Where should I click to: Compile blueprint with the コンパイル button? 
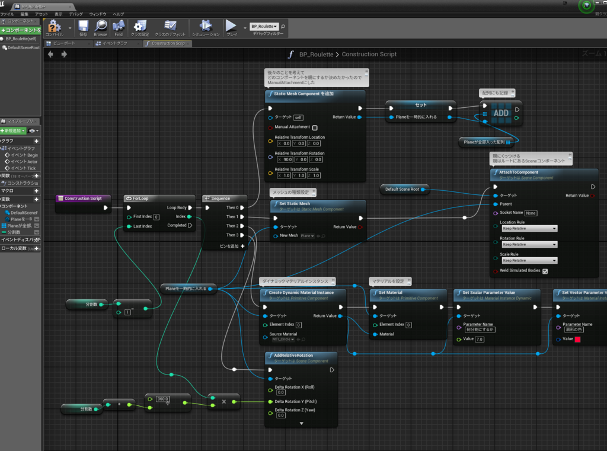[x=54, y=28]
